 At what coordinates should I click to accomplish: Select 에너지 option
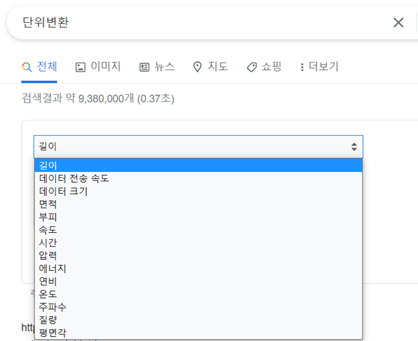click(198, 268)
